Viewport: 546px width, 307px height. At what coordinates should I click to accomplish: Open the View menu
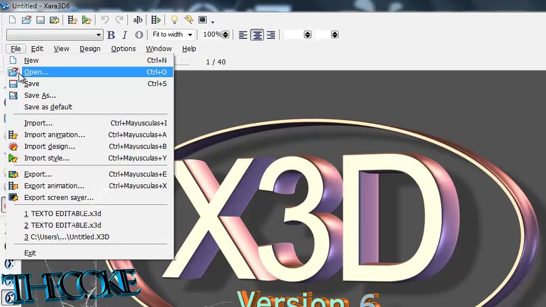(61, 49)
